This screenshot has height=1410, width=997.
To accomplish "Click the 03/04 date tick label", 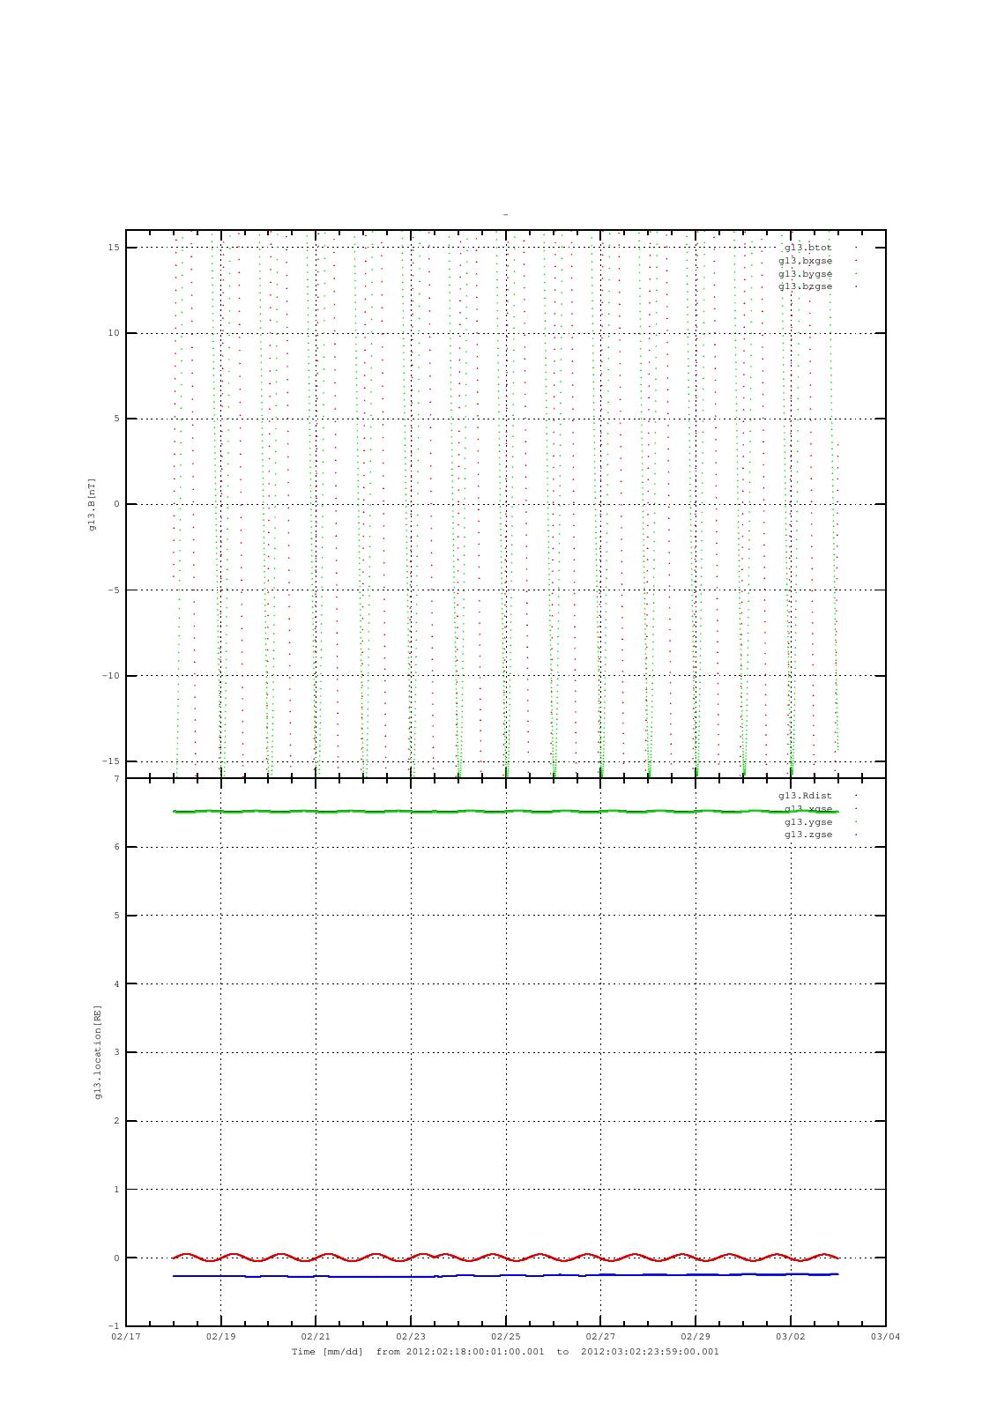I will pos(885,1336).
